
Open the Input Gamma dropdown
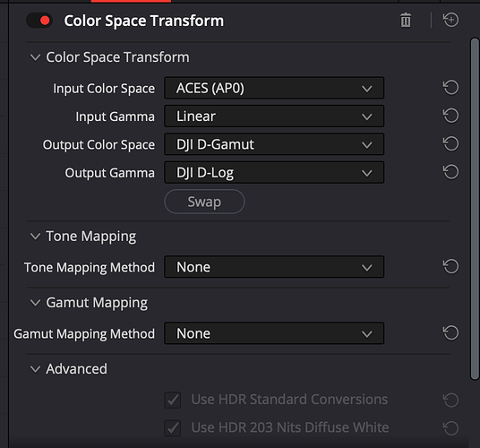click(x=274, y=116)
